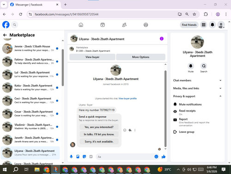Open the Windows Start menu
The width and height of the screenshot is (231, 174).
pos(5,169)
